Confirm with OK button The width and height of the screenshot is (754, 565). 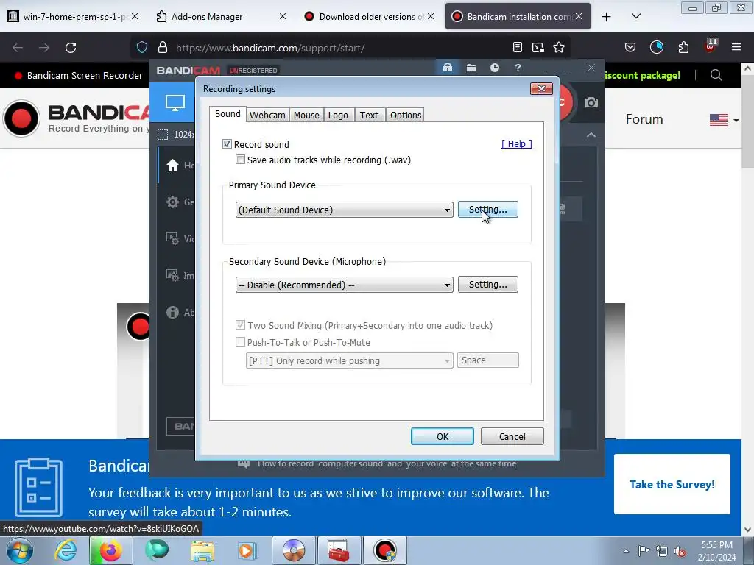coord(442,436)
